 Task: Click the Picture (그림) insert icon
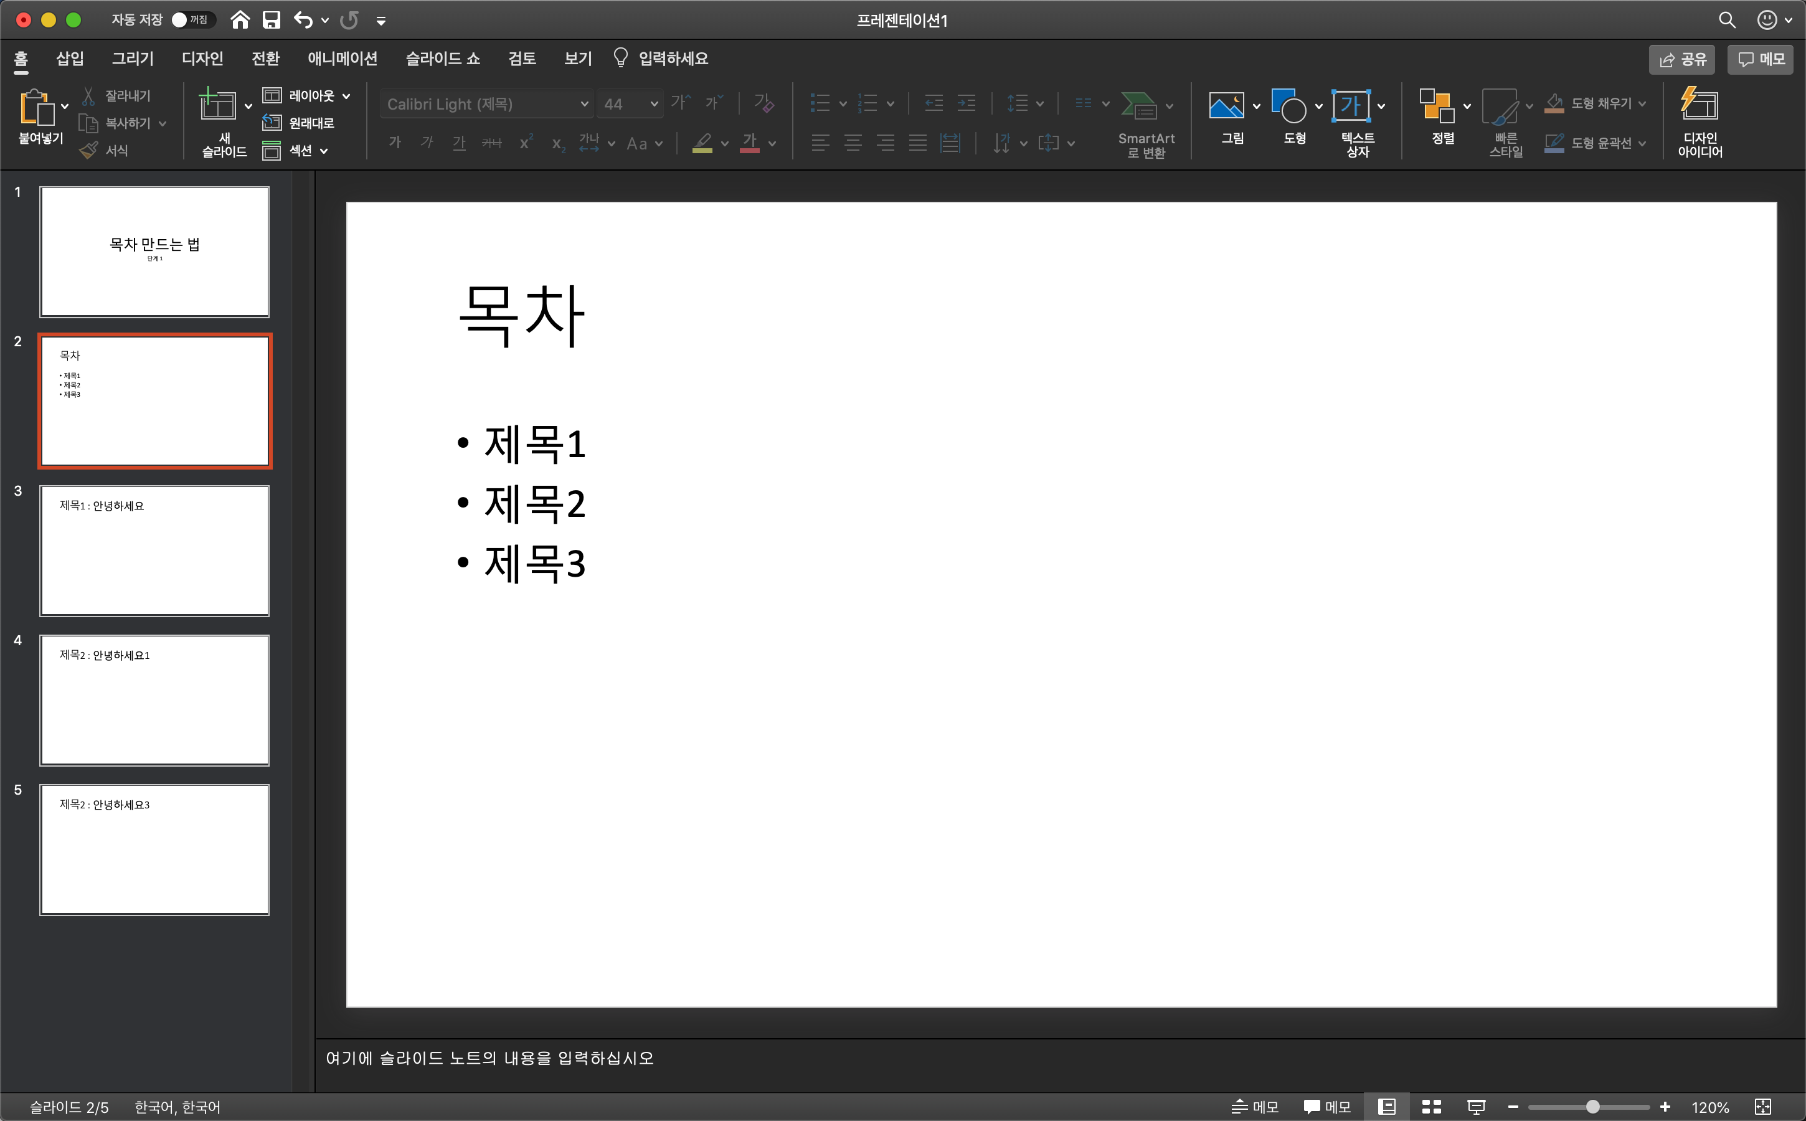click(x=1226, y=105)
